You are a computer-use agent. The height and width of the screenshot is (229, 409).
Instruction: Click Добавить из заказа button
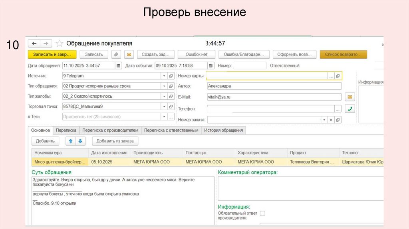(x=115, y=141)
